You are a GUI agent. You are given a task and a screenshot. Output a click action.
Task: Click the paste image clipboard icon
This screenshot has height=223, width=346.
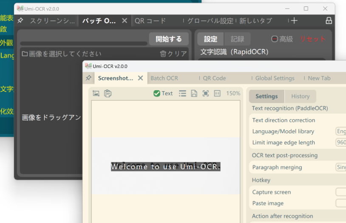tap(108, 93)
